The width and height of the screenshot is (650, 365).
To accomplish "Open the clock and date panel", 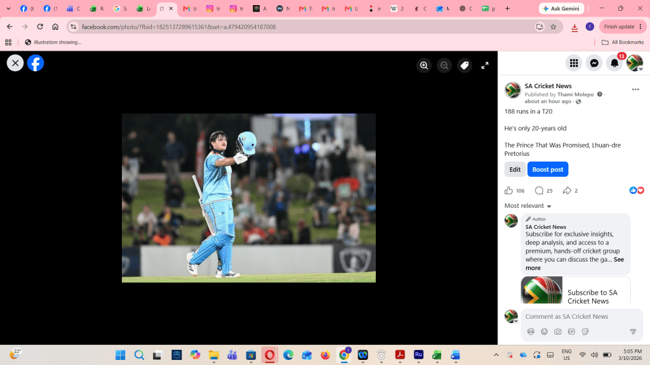I will (x=630, y=355).
